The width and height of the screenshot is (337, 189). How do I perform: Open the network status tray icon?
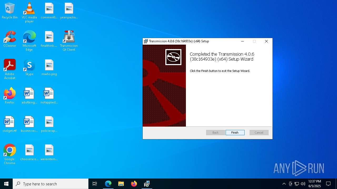pyautogui.click(x=297, y=184)
